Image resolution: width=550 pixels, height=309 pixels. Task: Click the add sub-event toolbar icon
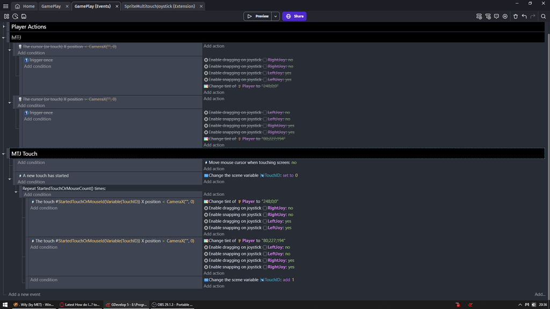click(488, 17)
